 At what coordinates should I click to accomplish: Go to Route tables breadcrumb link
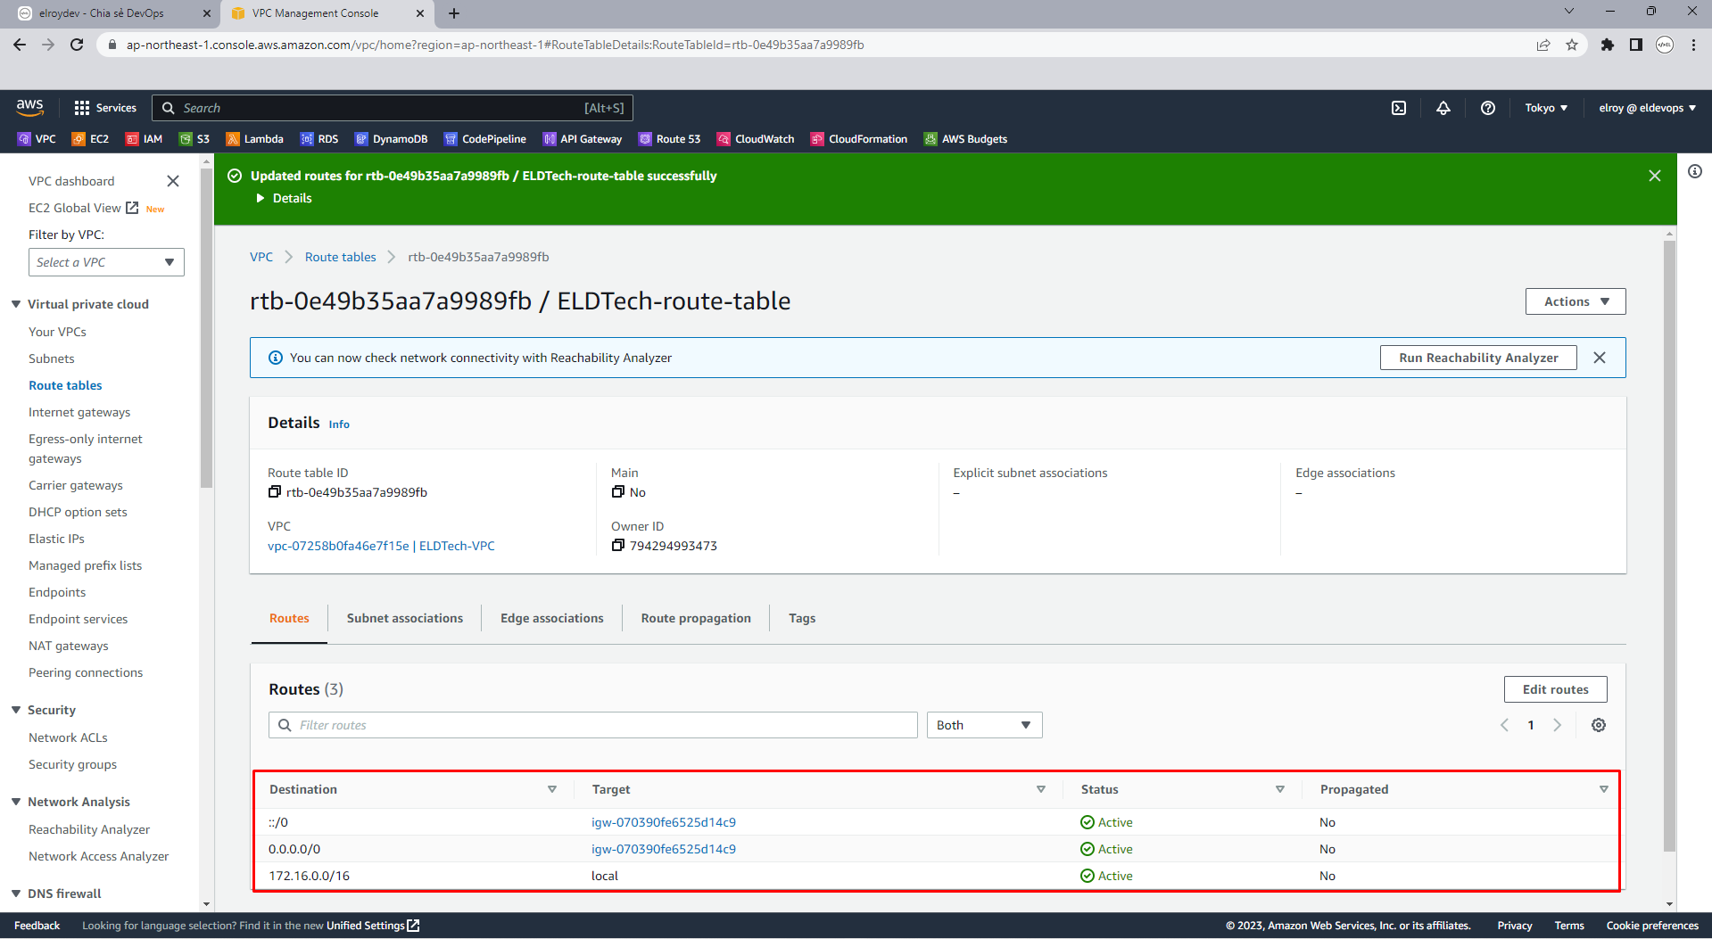341,257
